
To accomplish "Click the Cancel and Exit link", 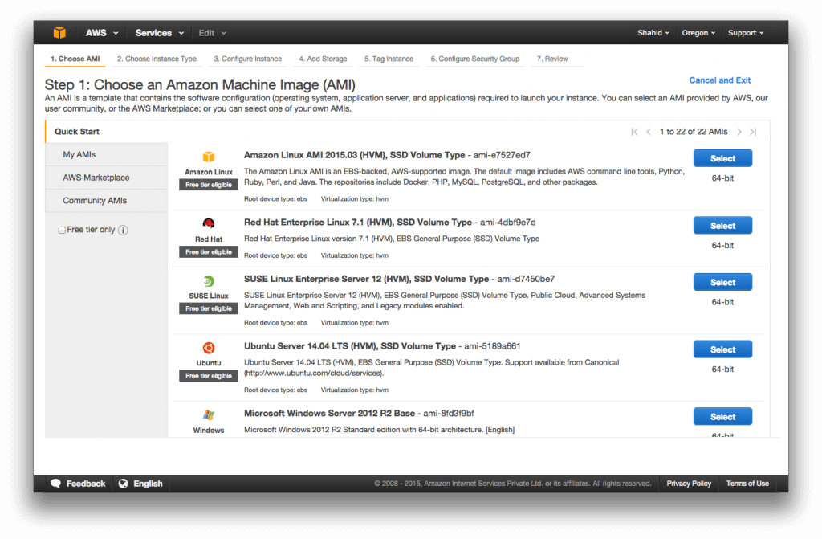I will (719, 80).
